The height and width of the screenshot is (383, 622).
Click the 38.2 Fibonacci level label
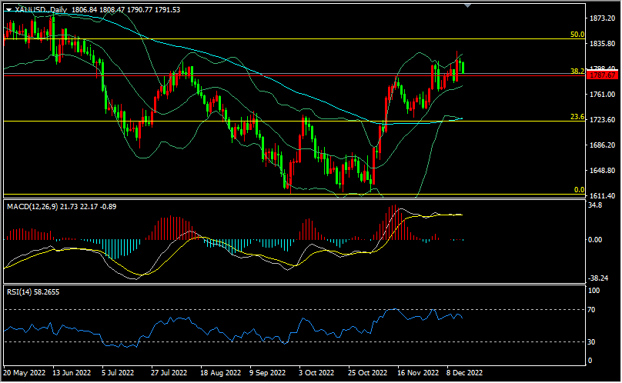click(x=577, y=70)
